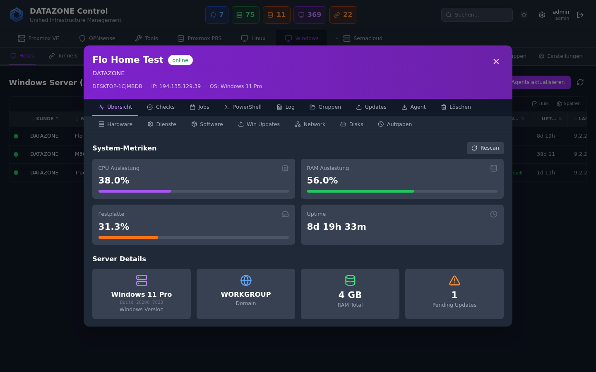Image resolution: width=596 pixels, height=372 pixels.
Task: Click the logout icon top right
Action: (580, 15)
